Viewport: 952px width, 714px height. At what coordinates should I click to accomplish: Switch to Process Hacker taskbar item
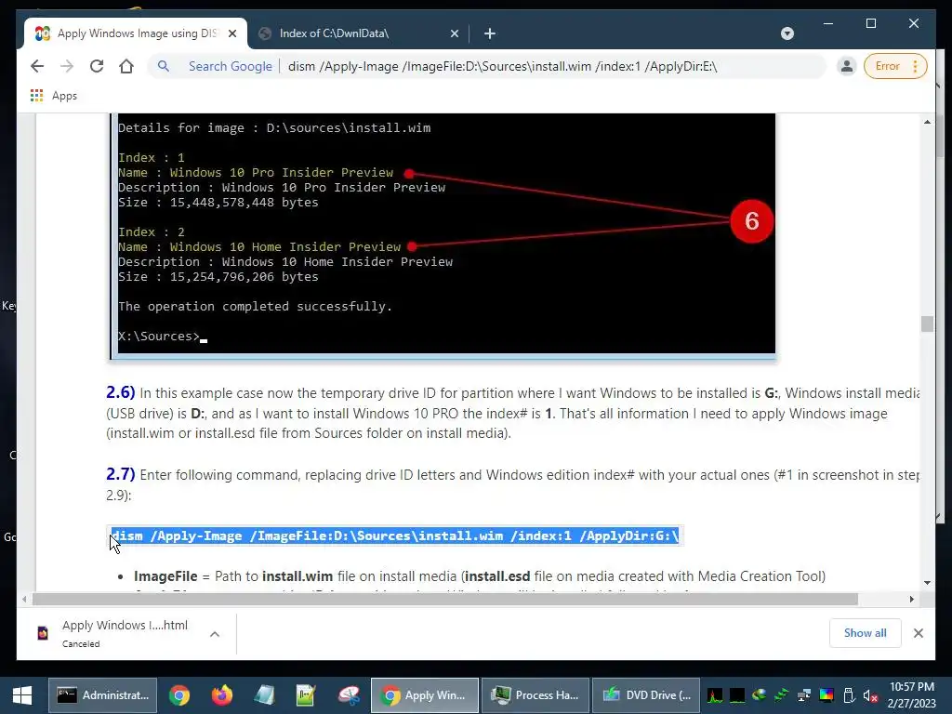click(x=535, y=695)
